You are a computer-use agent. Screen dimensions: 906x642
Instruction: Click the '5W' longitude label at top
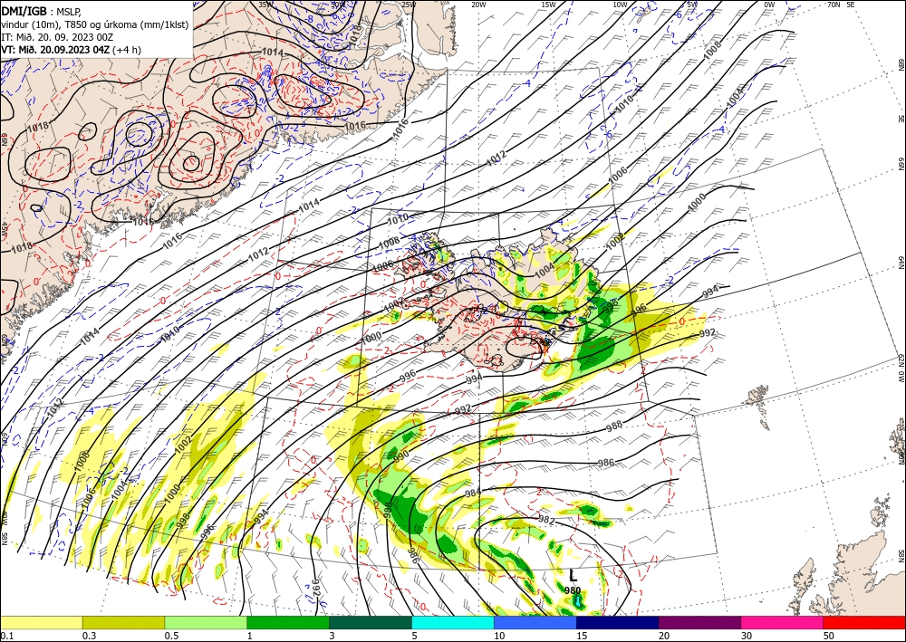point(692,5)
